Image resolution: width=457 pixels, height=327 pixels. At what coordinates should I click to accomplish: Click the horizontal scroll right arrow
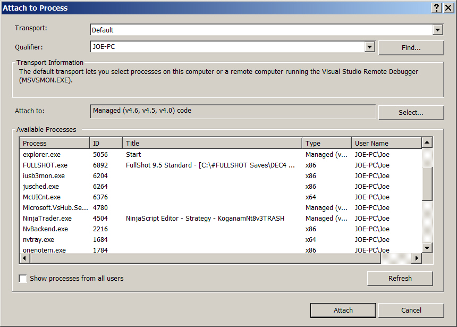[x=417, y=258]
